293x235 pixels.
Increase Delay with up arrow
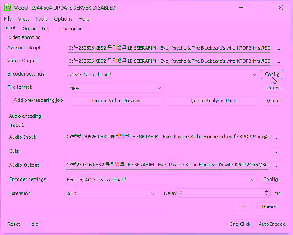(267, 191)
